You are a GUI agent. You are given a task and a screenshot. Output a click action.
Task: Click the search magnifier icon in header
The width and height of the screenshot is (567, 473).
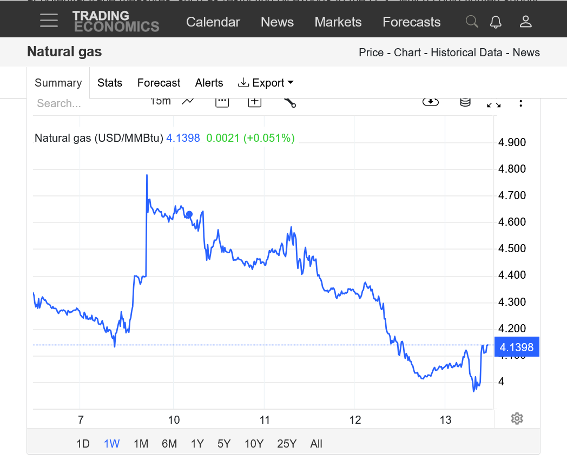472,22
